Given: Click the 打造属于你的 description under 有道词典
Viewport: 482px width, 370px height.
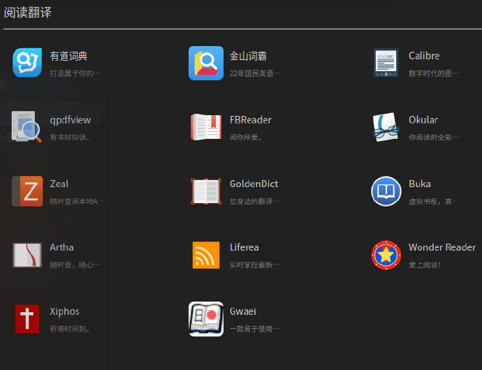Looking at the screenshot, I should click(x=75, y=73).
